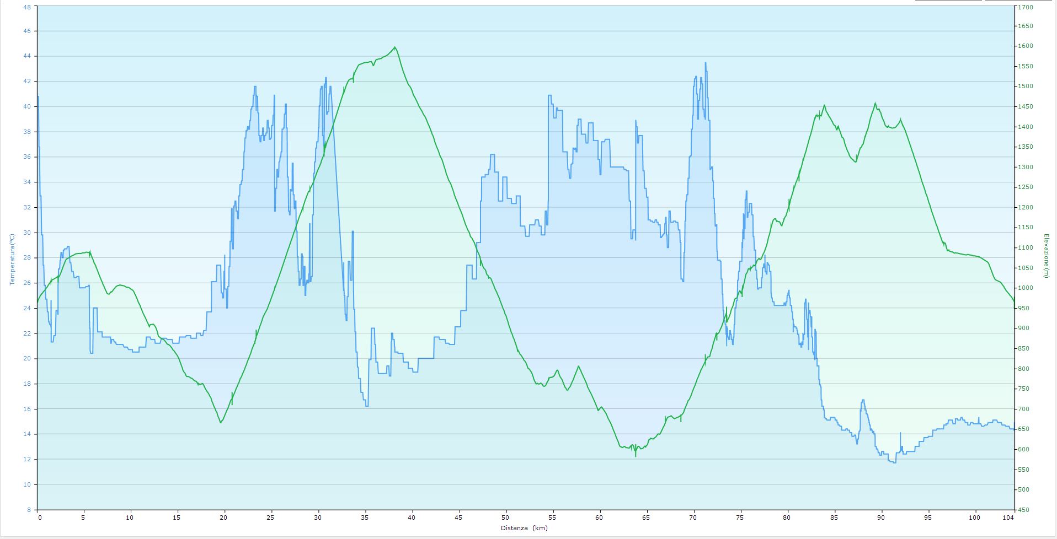Click the 1000 tick on the elevation axis
Screen dimensions: 1057x539
coord(1025,288)
